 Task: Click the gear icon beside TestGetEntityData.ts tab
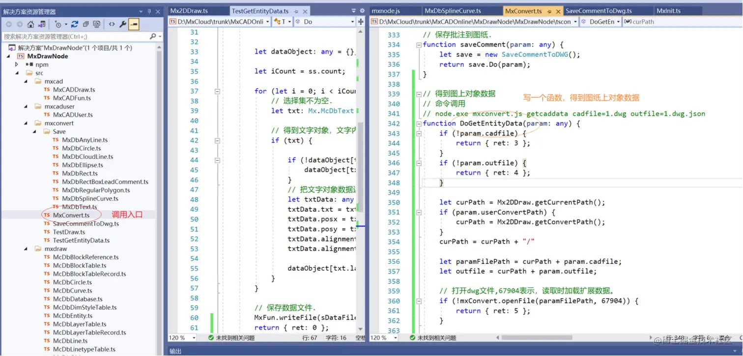[362, 11]
